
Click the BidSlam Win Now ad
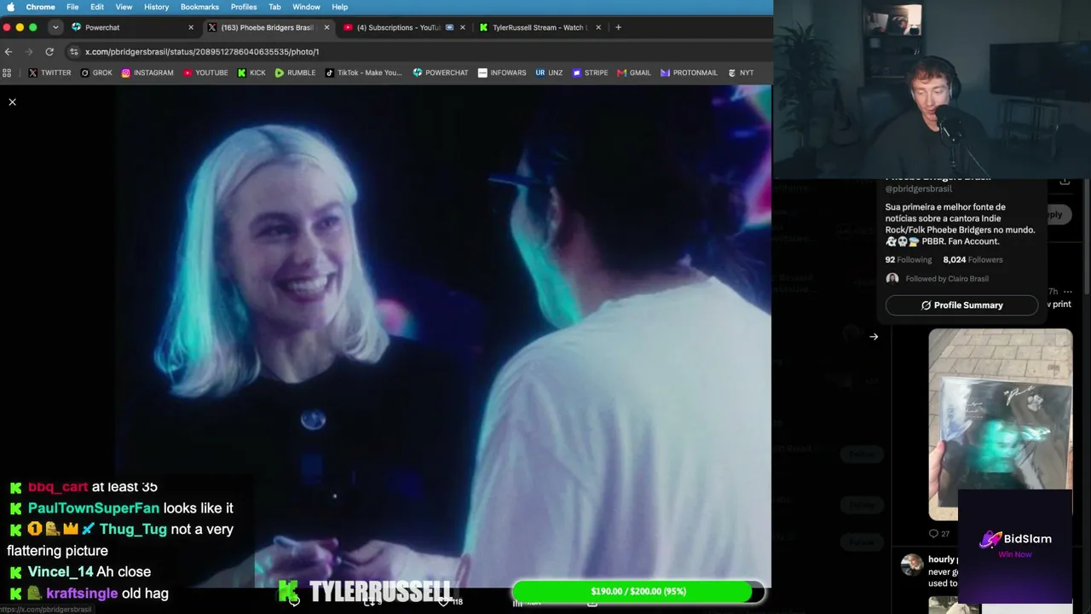point(1015,545)
